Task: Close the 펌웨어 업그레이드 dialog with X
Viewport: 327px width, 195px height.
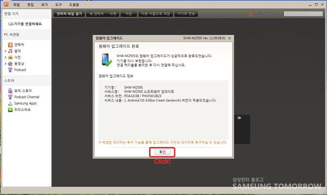Action: point(229,38)
